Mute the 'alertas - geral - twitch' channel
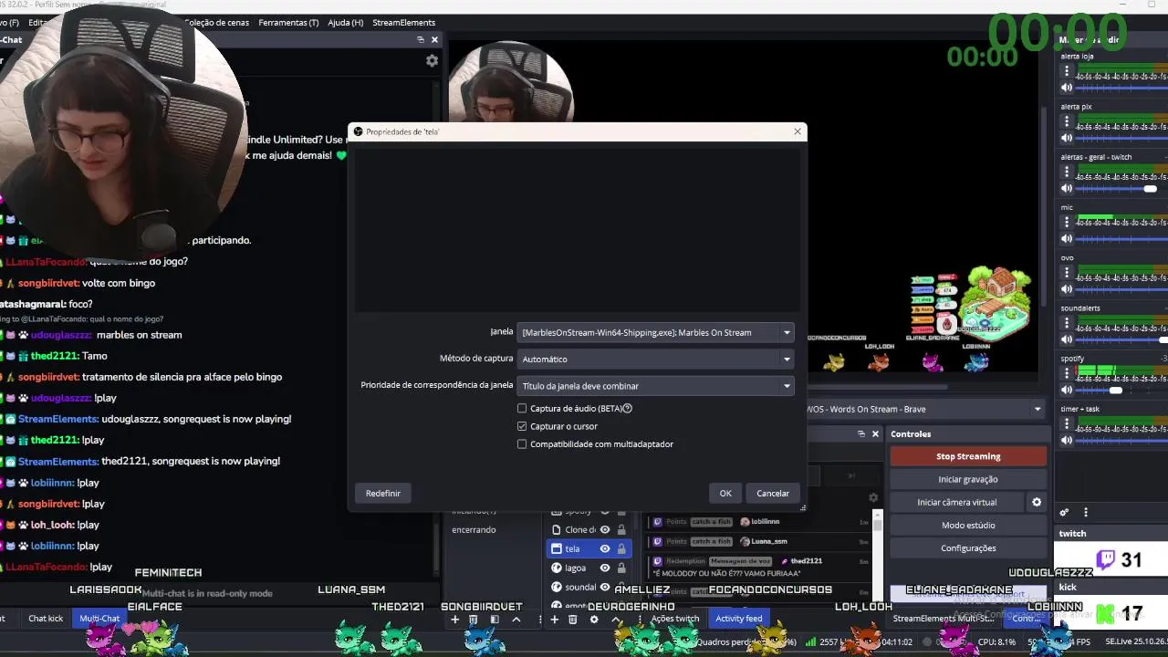1168x657 pixels. [1067, 188]
